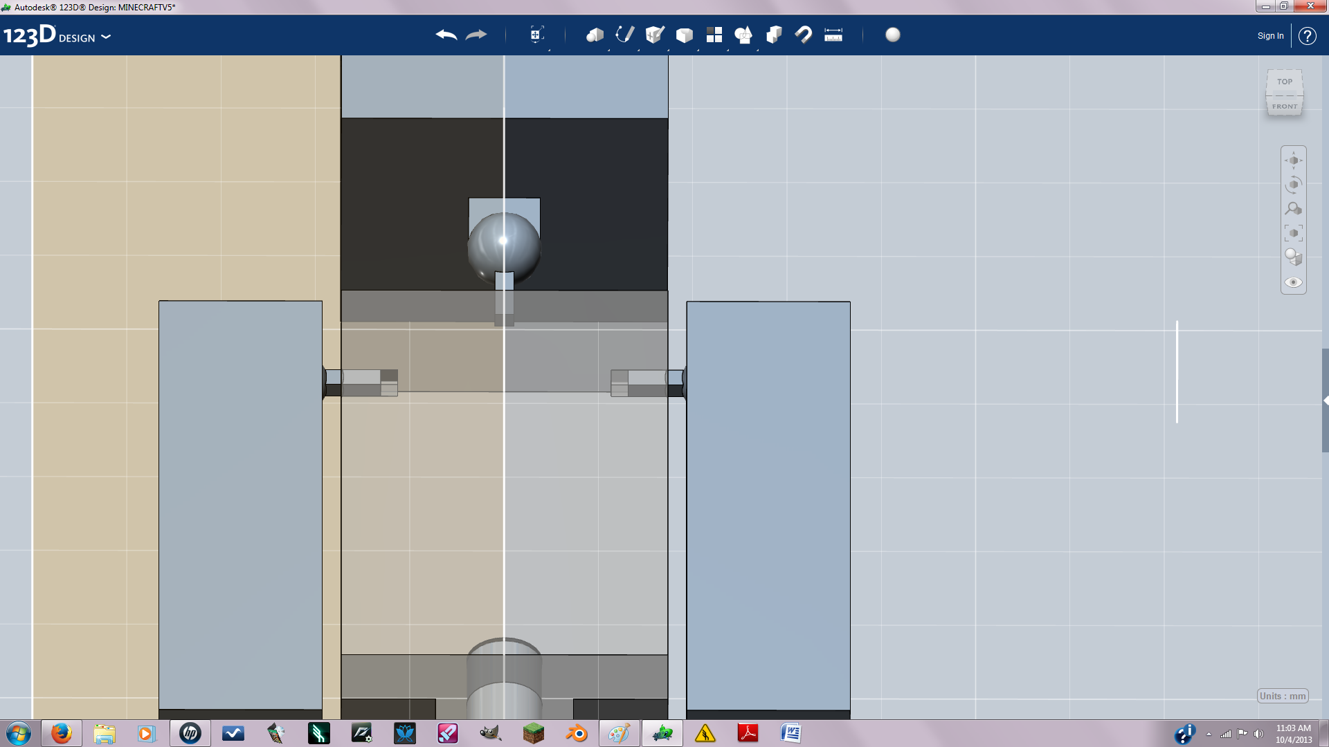Undo the last action
1329x747 pixels.
446,35
